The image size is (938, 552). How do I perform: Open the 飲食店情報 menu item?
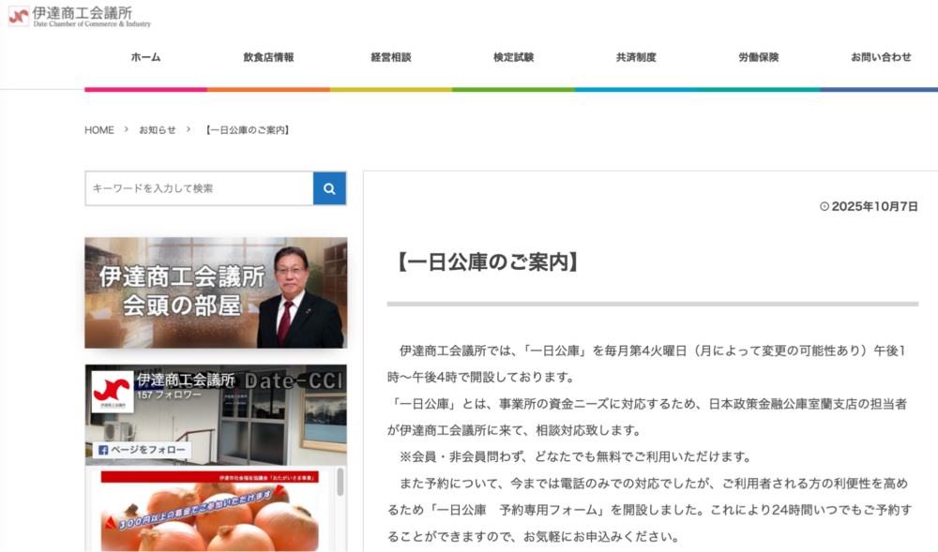tap(268, 57)
